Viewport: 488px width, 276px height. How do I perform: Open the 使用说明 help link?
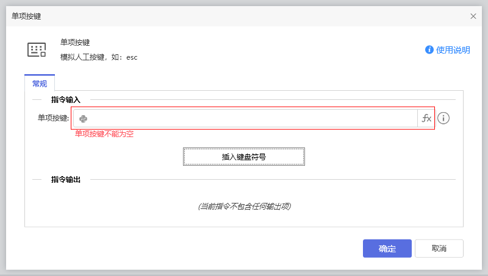click(453, 50)
